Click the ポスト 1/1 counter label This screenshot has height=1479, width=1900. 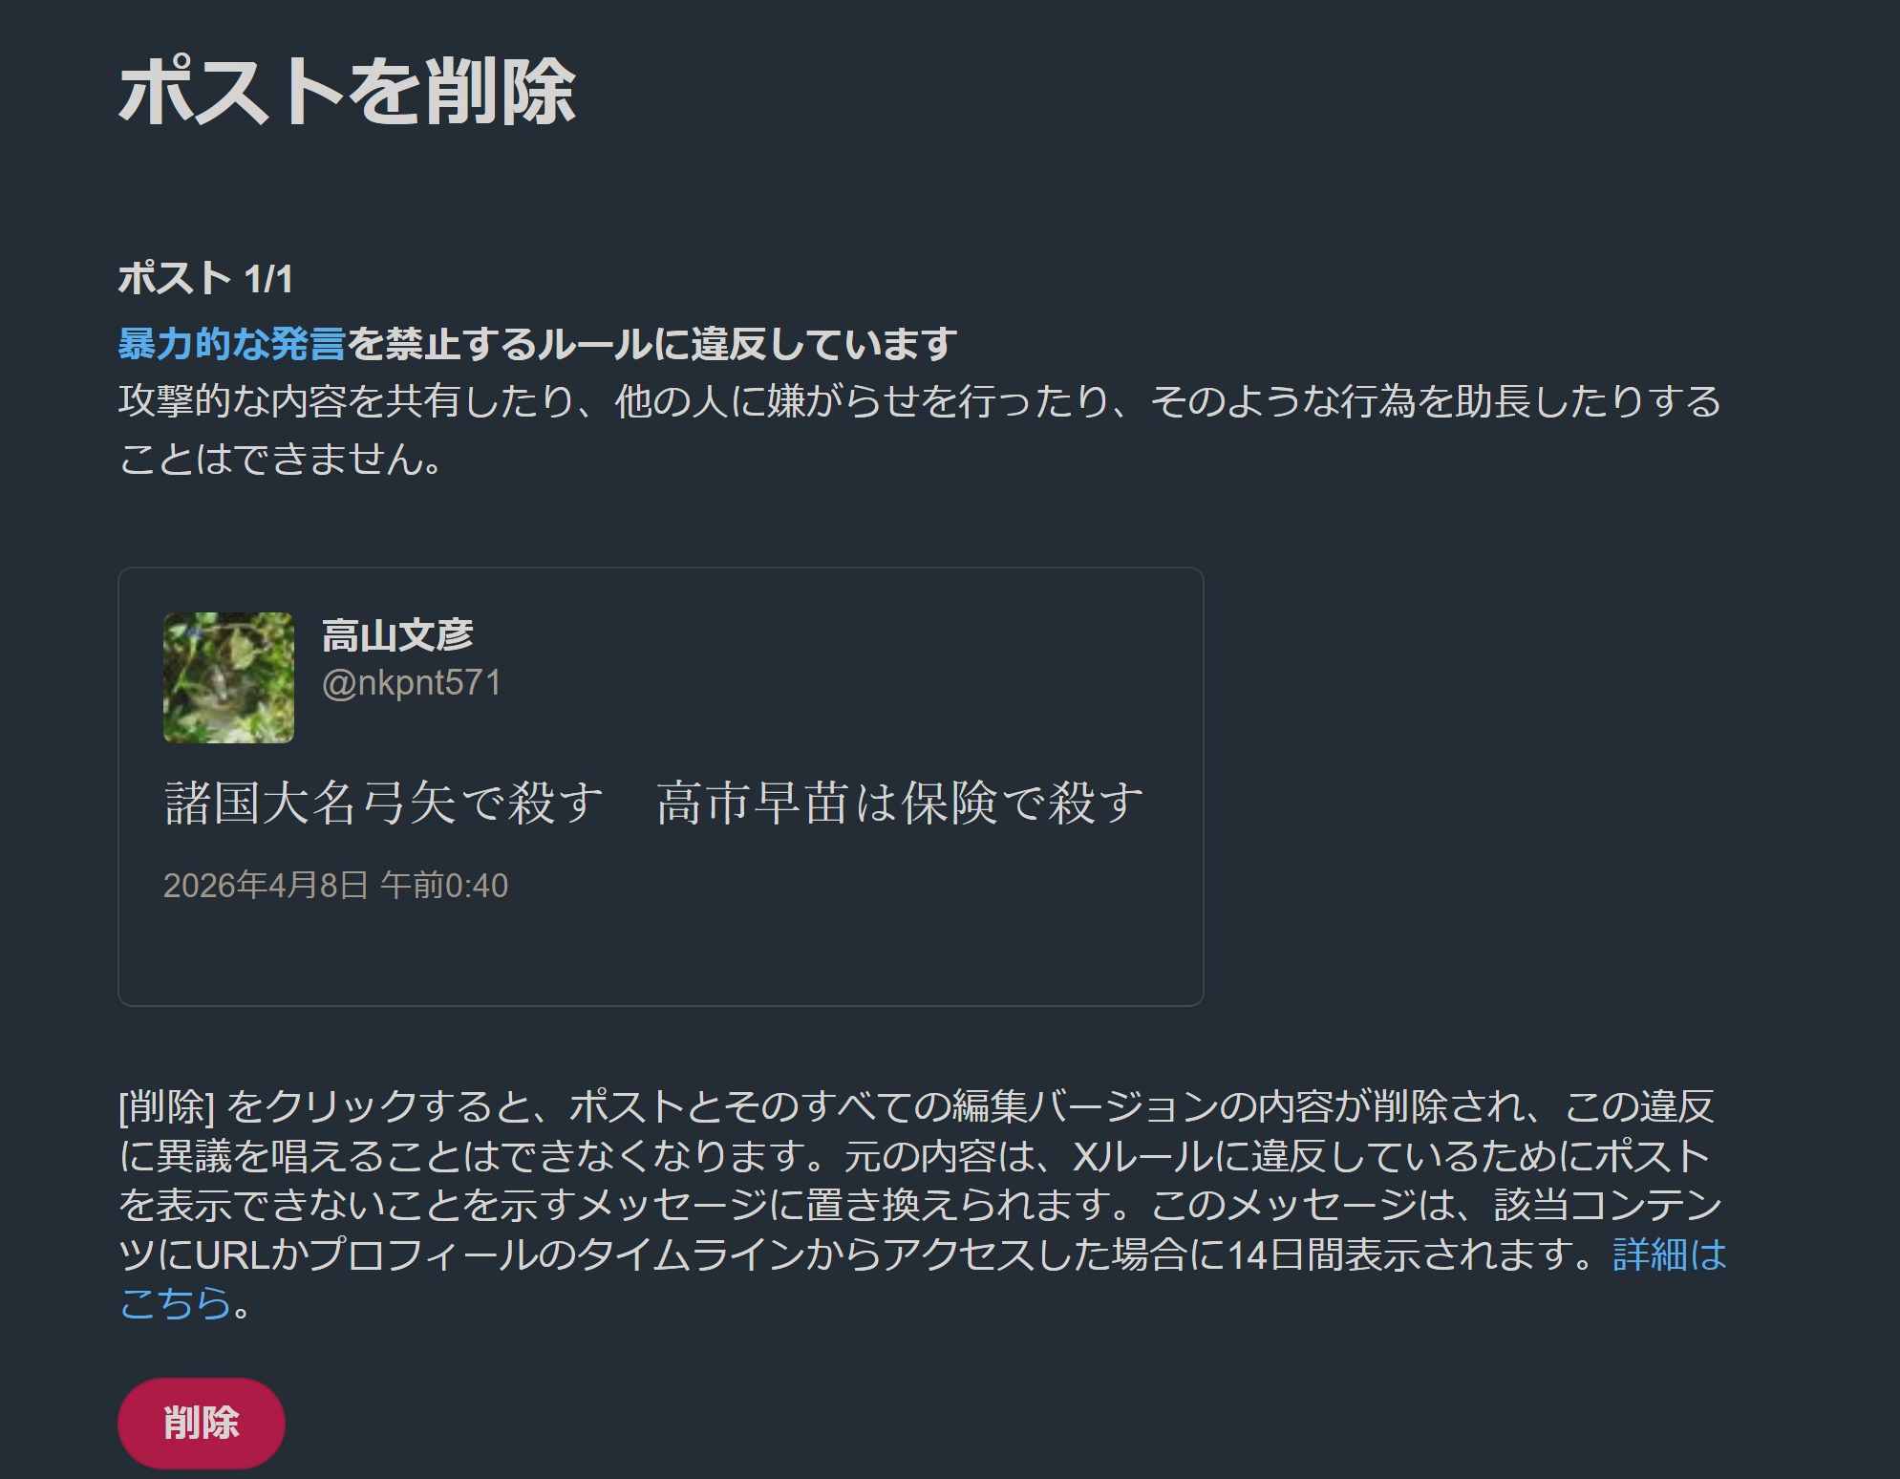click(205, 279)
